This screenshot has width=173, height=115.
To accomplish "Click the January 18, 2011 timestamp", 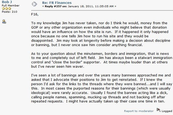I will pyautogui.click(x=91, y=6).
